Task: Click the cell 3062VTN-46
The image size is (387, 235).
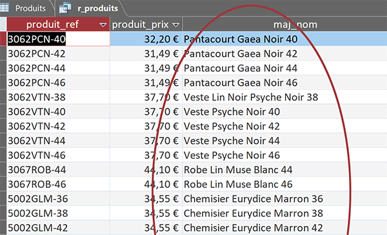Action: pos(58,155)
